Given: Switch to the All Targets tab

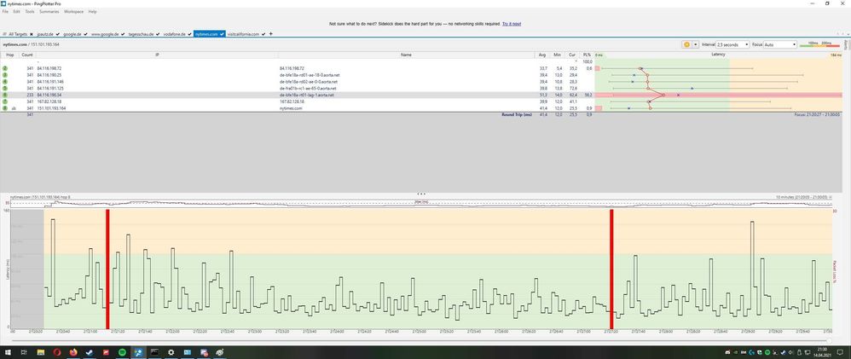Looking at the screenshot, I should (x=17, y=33).
